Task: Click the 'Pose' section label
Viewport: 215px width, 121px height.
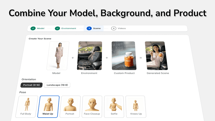Action: point(23,92)
